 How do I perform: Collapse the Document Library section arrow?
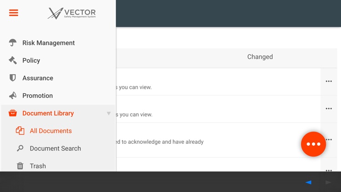pyautogui.click(x=109, y=113)
